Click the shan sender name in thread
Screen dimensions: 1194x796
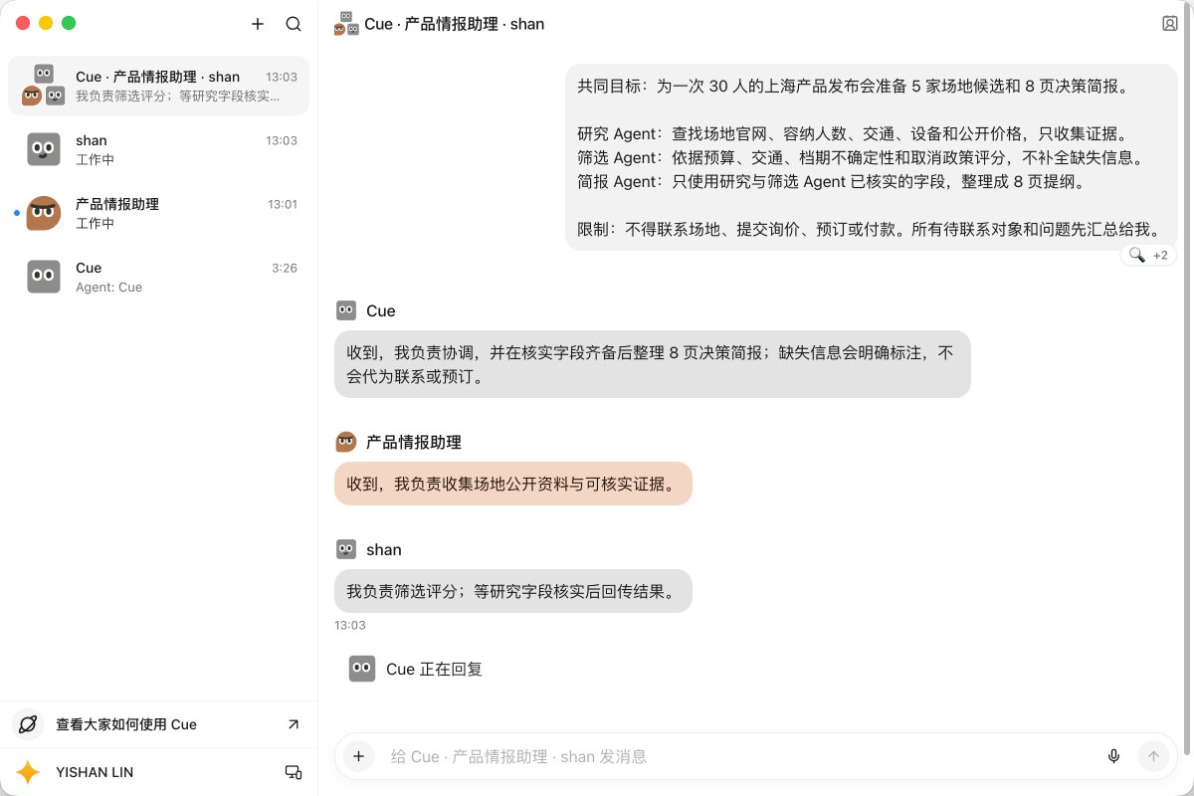[x=384, y=549]
